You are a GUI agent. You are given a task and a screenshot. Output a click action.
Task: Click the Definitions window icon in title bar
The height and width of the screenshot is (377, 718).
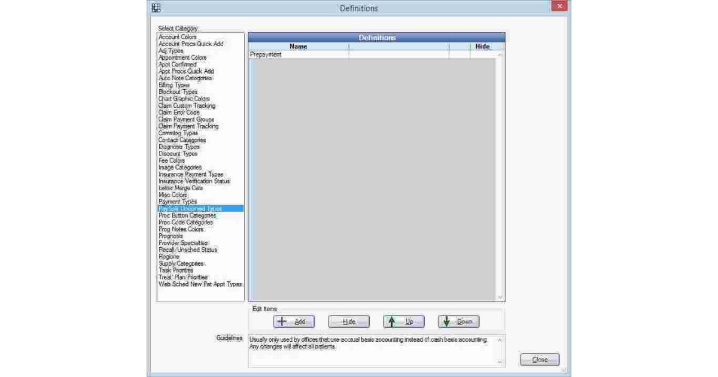point(156,8)
